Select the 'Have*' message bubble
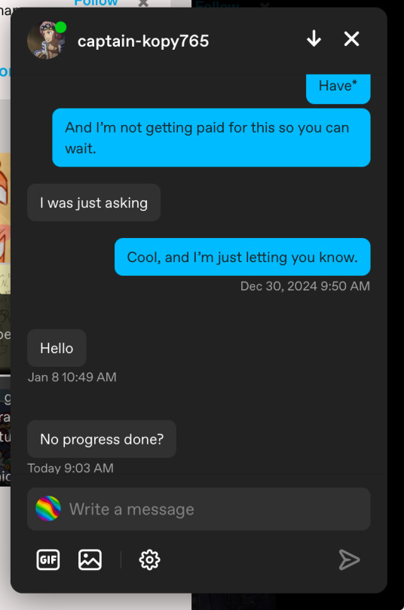This screenshot has height=610, width=404. (338, 89)
